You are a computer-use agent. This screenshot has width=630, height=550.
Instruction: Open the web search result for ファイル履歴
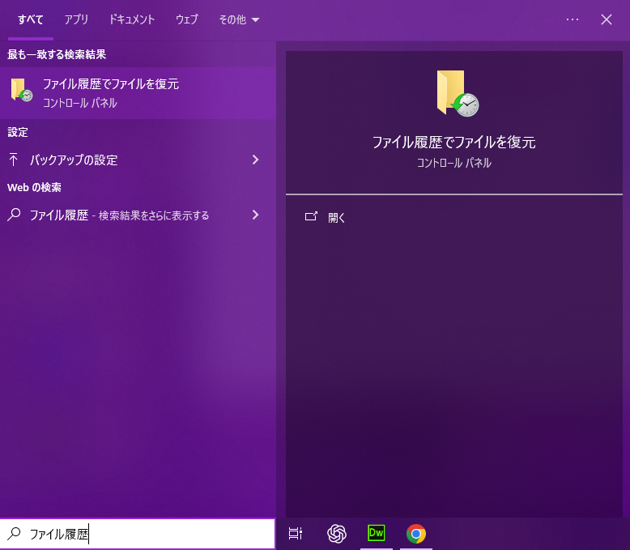coord(138,215)
